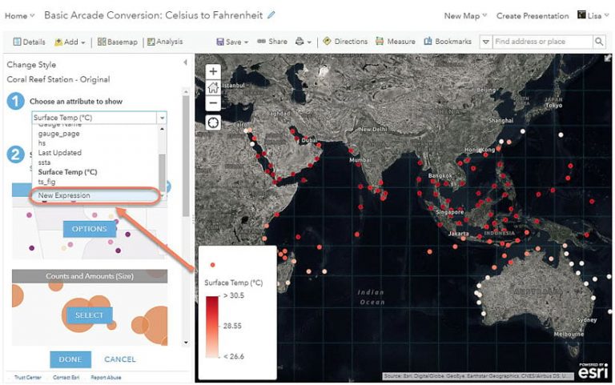
Task: Open the Measure tool
Action: point(396,42)
